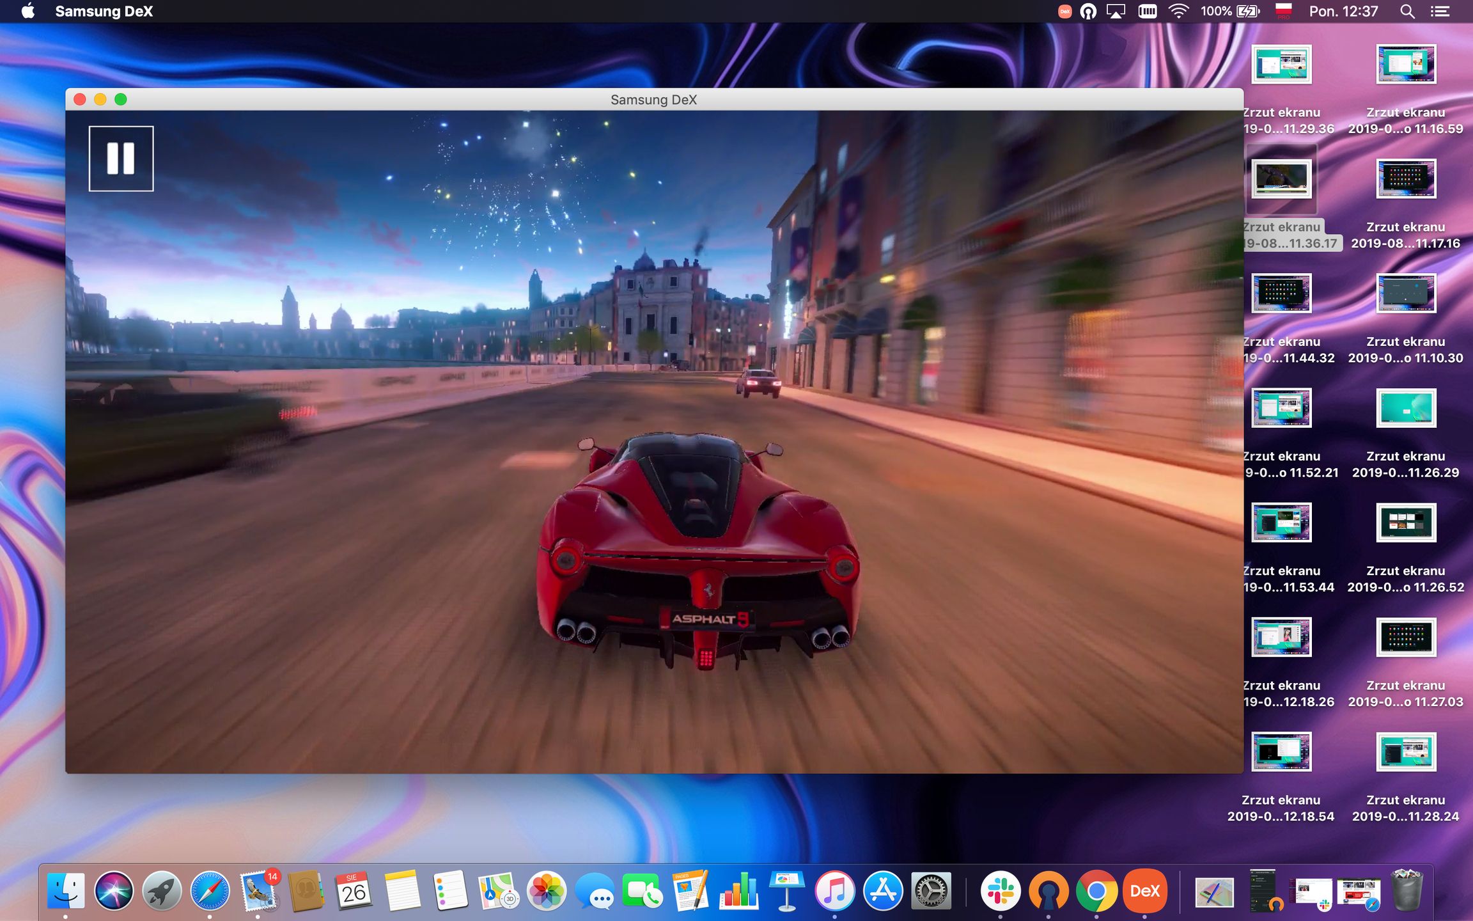Select screenshot file Zrzut ekranu 11.36.17
Image resolution: width=1473 pixels, height=921 pixels.
click(1281, 179)
